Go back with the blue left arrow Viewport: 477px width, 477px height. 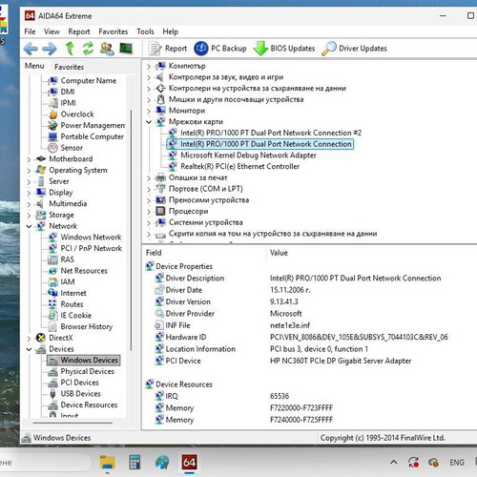(31, 49)
